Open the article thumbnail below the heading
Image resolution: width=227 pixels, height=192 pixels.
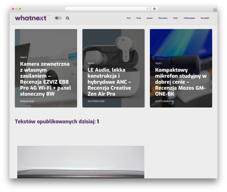pyautogui.click(x=81, y=162)
